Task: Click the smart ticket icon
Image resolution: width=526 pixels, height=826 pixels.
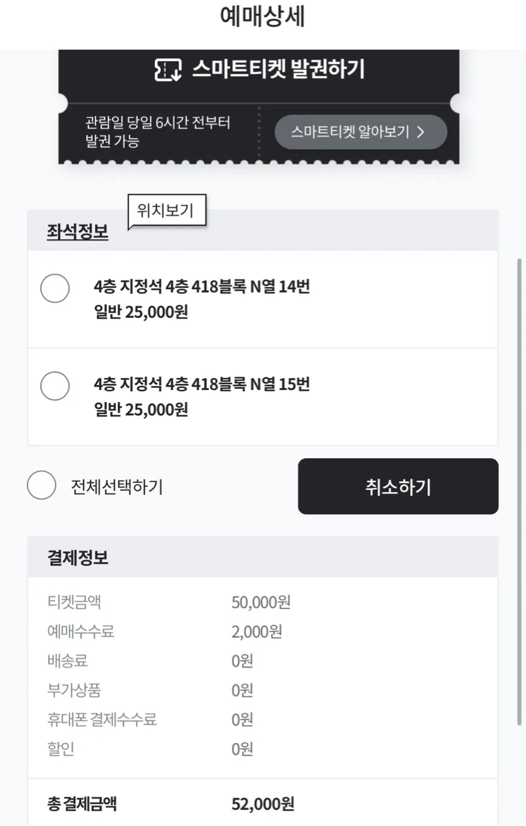Action: 168,70
